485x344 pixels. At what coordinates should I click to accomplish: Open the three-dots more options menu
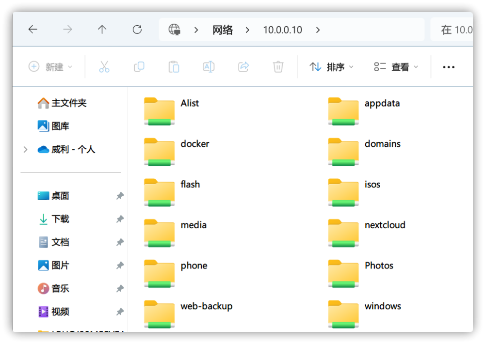pos(449,67)
